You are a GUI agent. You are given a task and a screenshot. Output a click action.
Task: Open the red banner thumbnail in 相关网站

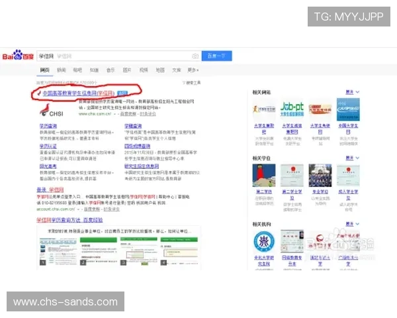[320, 109]
